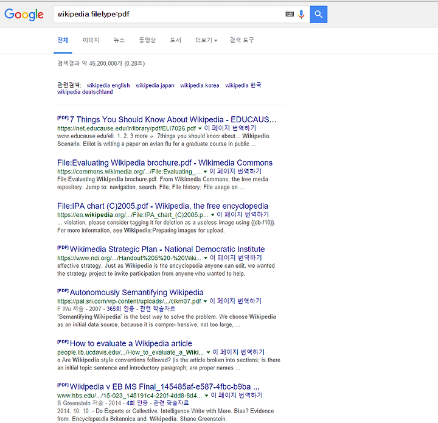Expand dropdown arrow beside ucdavis URL
The width and height of the screenshot is (438, 423).
click(208, 352)
